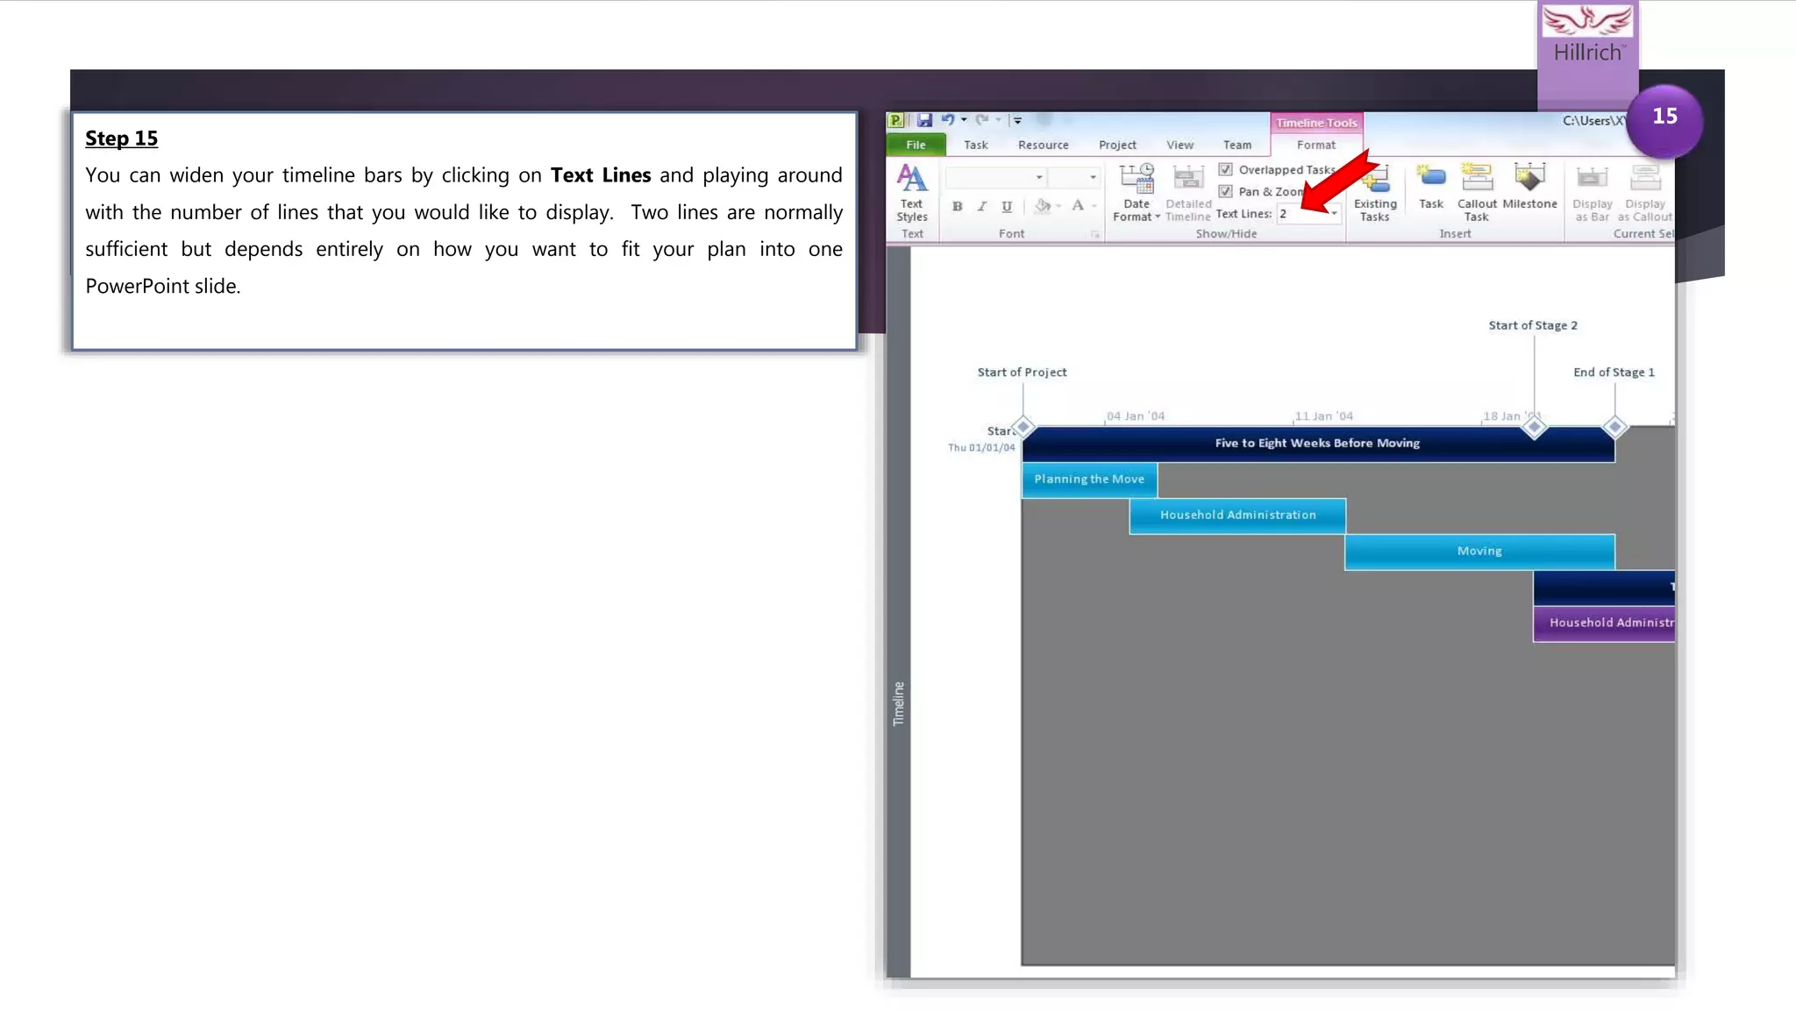Click the Redo icon
The height and width of the screenshot is (1010, 1796).
[x=982, y=120]
